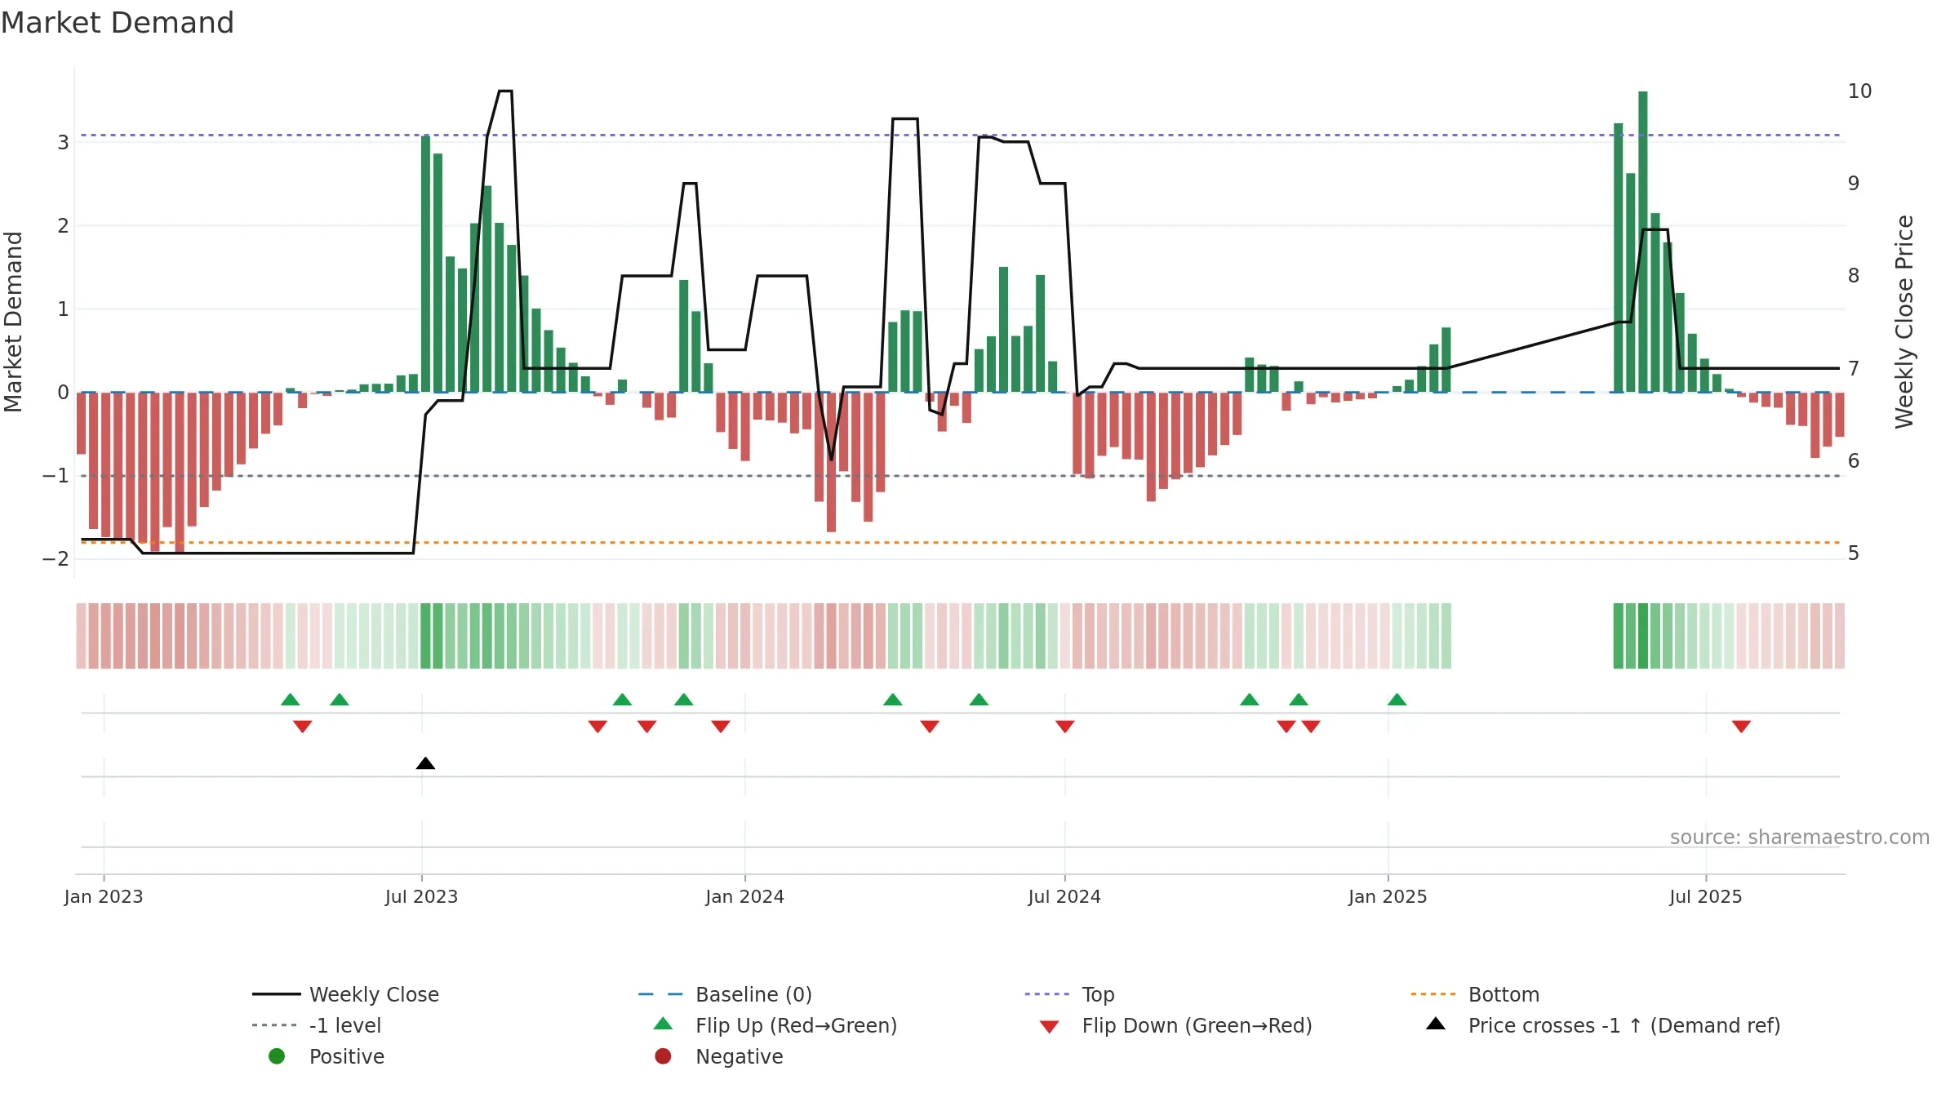Click the chart title Market Demand at top left
This screenshot has height=1102, width=1959.
(118, 23)
